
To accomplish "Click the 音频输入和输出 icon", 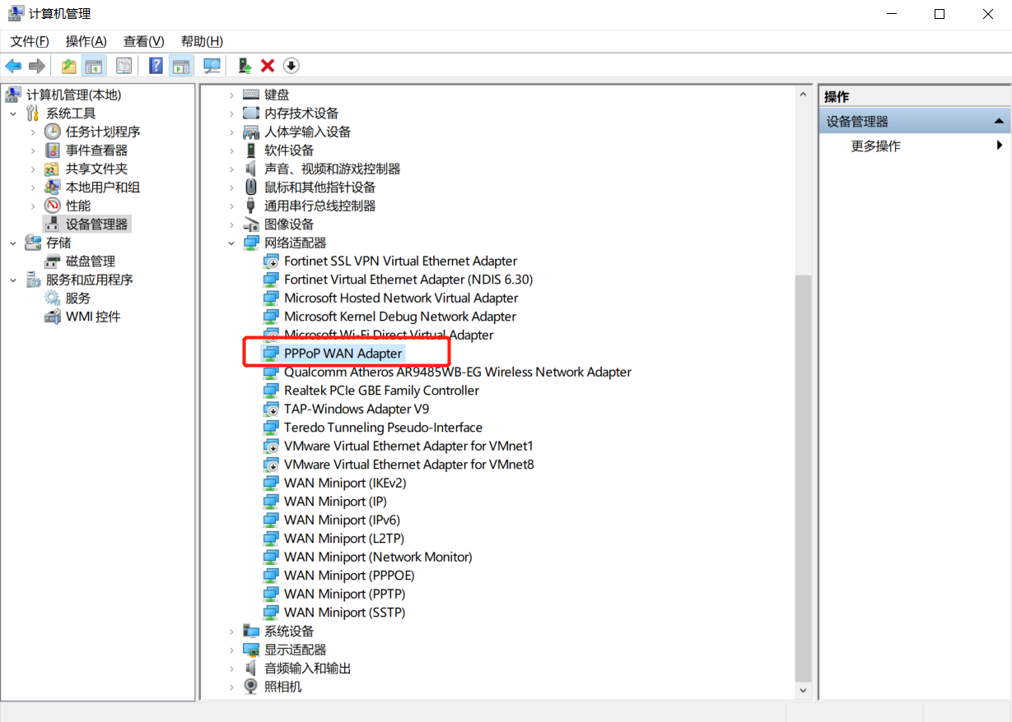I will click(251, 669).
